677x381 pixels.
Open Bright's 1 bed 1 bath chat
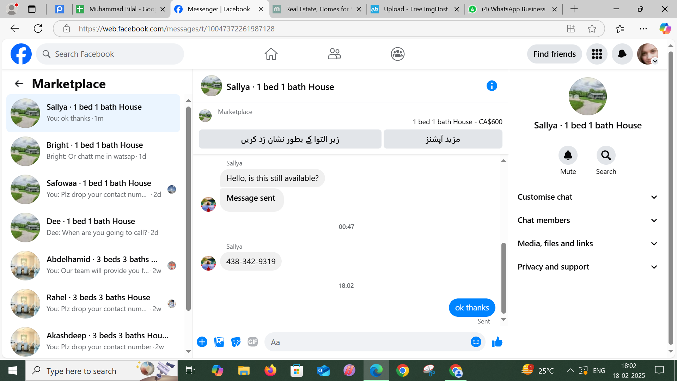pos(93,151)
